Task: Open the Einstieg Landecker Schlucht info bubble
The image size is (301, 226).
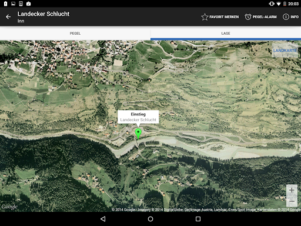Action: point(138,117)
